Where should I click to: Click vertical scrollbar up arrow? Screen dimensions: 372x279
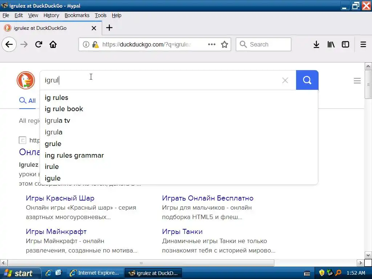pyautogui.click(x=368, y=66)
